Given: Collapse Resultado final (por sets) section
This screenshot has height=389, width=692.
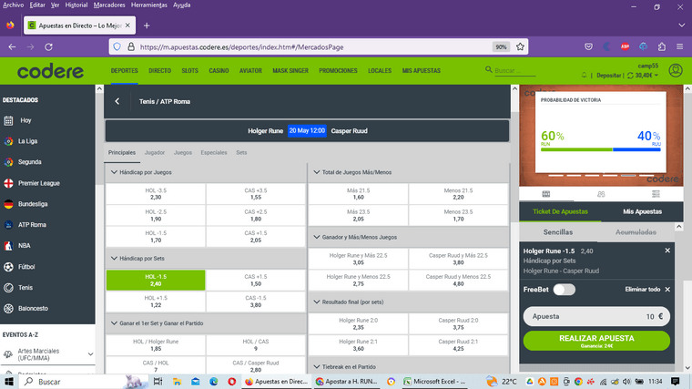Looking at the screenshot, I should point(317,302).
